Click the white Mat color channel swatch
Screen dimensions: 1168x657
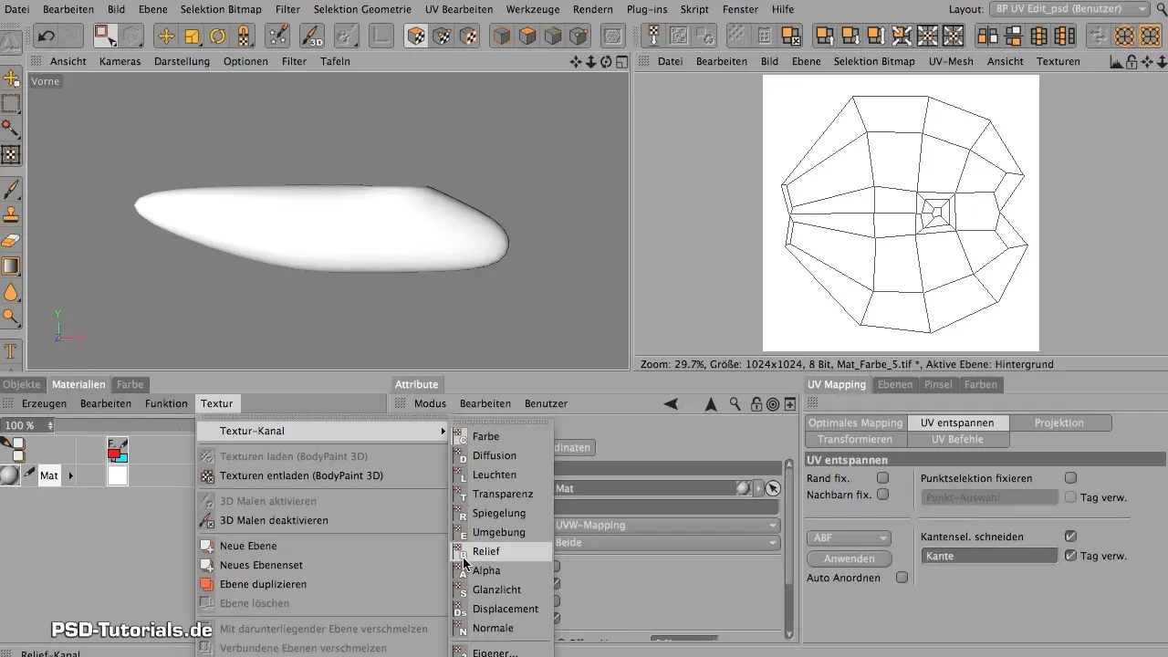[117, 475]
